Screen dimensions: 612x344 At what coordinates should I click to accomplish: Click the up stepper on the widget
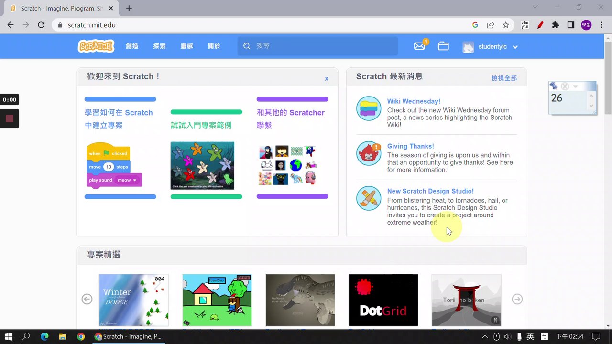click(x=591, y=96)
